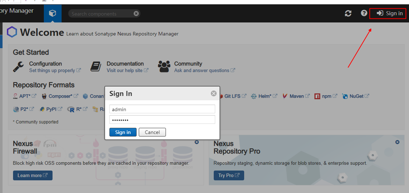Open the P2 format link
Screen dimensions: 409x193
click(27, 109)
